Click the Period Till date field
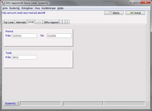Screen dimensions: 152x111 (59, 36)
